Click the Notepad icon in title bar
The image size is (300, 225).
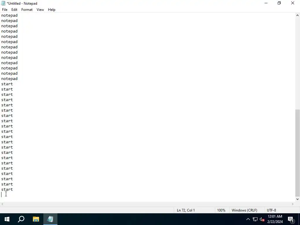[3, 3]
